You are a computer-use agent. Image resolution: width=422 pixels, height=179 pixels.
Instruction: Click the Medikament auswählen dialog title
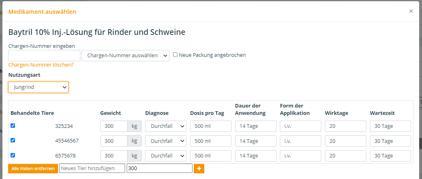coord(42,11)
